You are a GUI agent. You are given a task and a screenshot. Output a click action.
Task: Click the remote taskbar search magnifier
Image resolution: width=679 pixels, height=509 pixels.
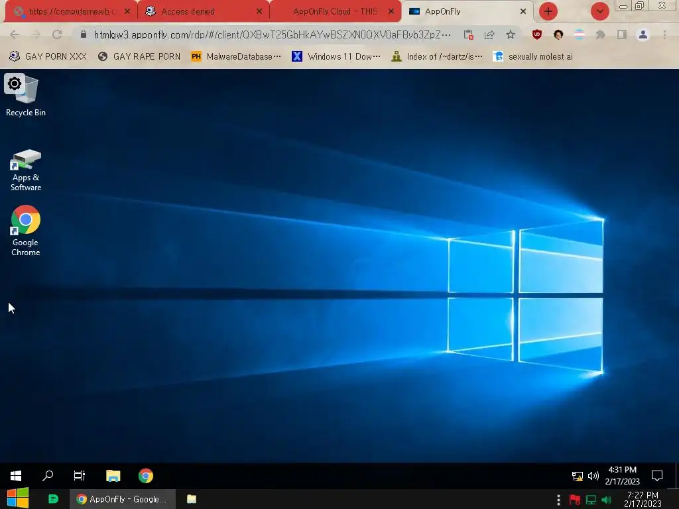coord(48,476)
